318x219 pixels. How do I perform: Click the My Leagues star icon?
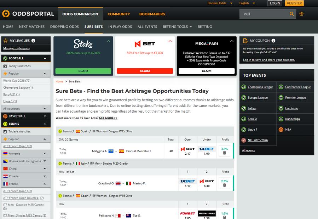(5, 41)
